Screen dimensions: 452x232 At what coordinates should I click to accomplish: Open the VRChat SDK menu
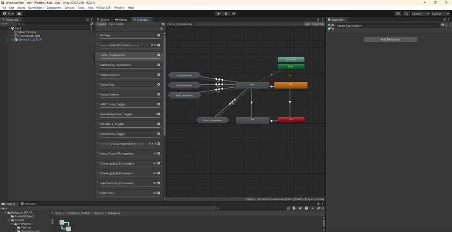(103, 8)
